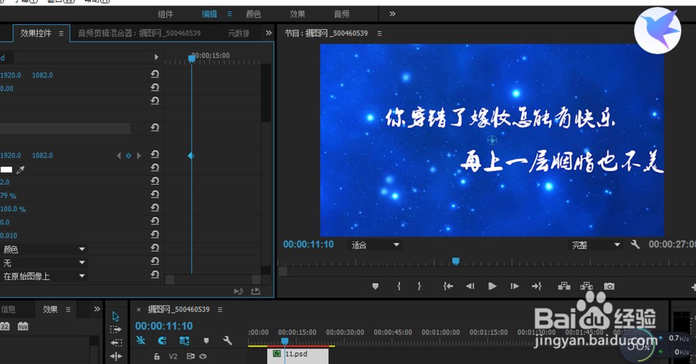Image resolution: width=696 pixels, height=364 pixels.
Task: Mark In point in program monitor
Action: (x=399, y=286)
